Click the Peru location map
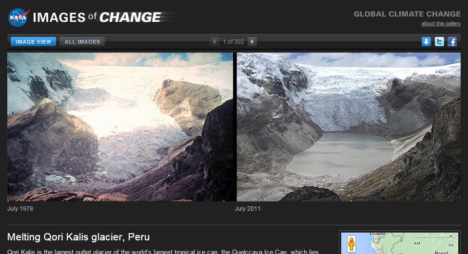 (400, 243)
